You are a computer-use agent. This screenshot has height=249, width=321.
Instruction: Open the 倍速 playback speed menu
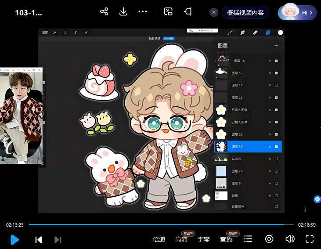click(x=159, y=239)
